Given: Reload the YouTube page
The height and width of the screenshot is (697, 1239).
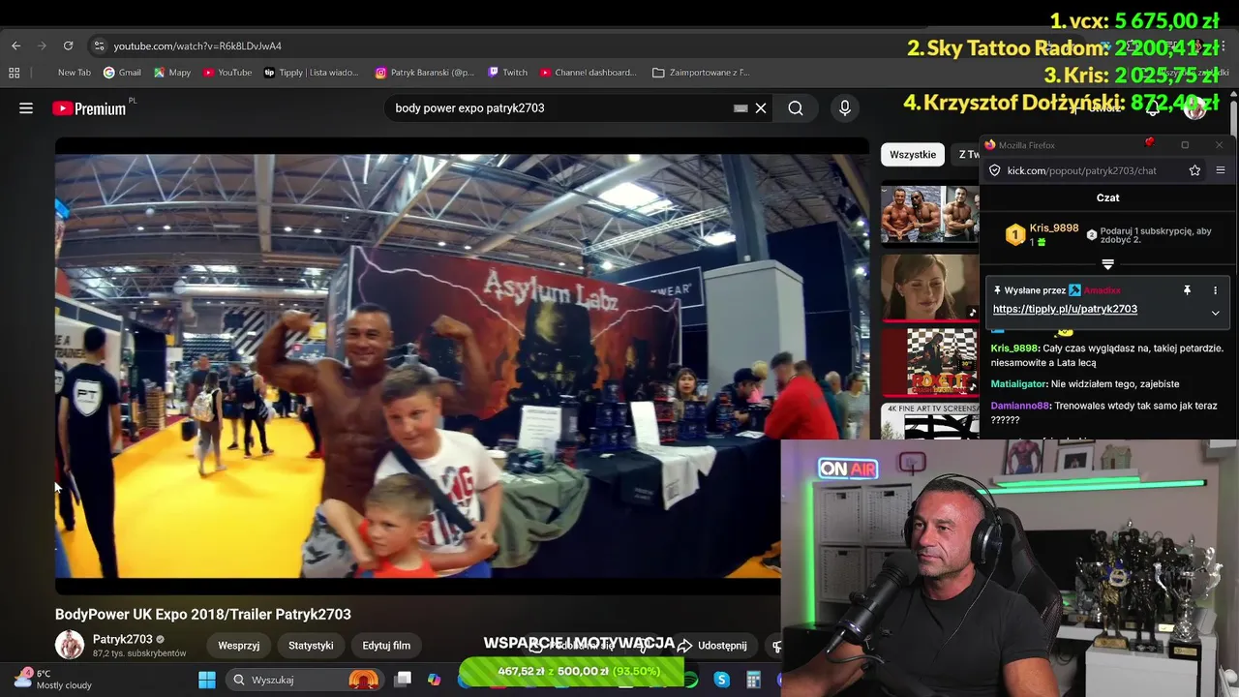Looking at the screenshot, I should pyautogui.click(x=68, y=45).
